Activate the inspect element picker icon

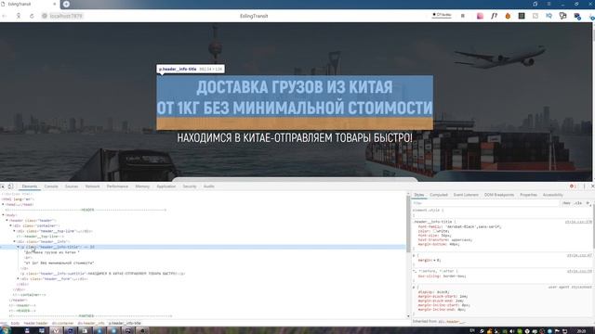coord(3,186)
